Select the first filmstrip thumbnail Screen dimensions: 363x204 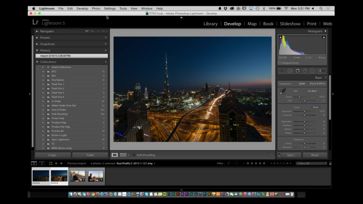(x=41, y=176)
